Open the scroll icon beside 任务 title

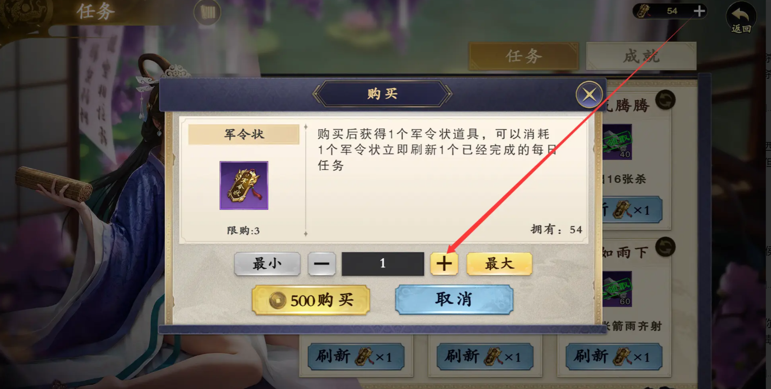pos(207,13)
